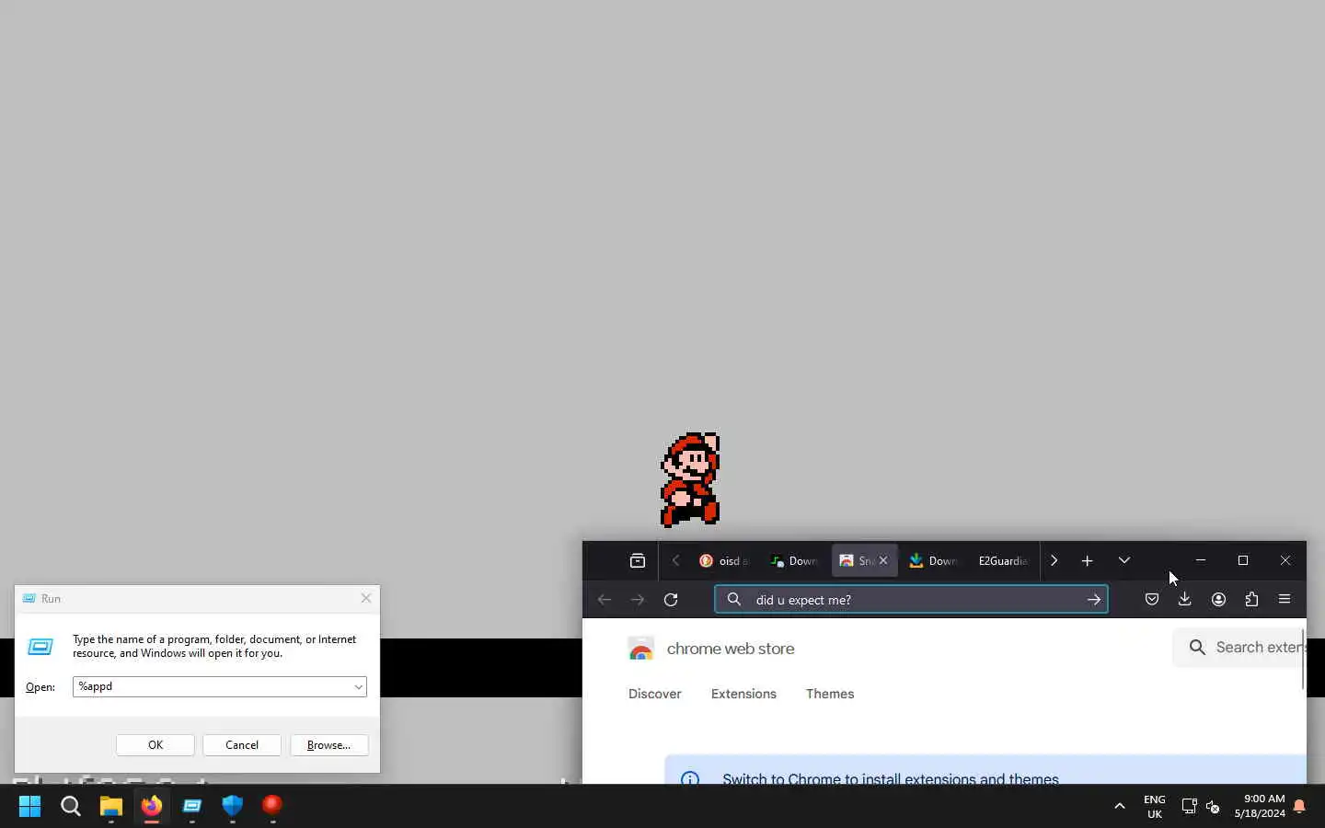
Task: Open the Extensions puzzle icon
Action: [1251, 599]
